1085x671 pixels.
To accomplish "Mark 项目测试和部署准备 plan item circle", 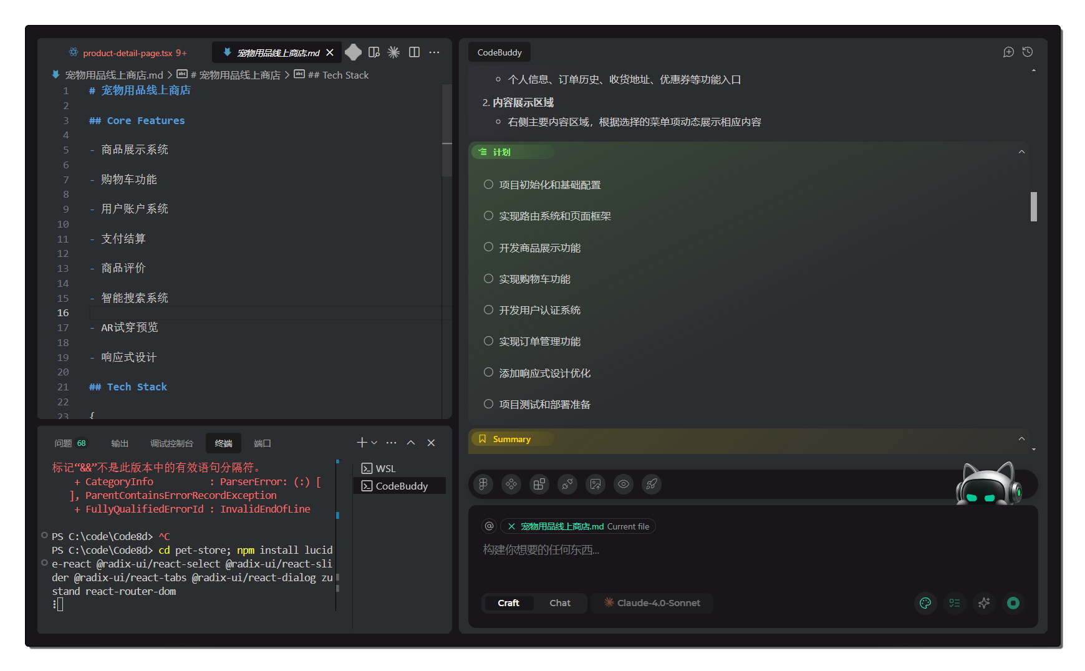I will [x=488, y=404].
